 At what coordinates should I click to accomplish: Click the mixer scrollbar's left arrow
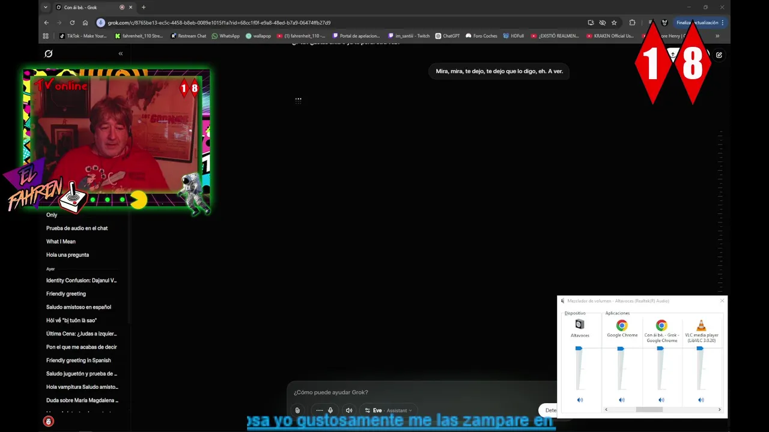pyautogui.click(x=606, y=410)
